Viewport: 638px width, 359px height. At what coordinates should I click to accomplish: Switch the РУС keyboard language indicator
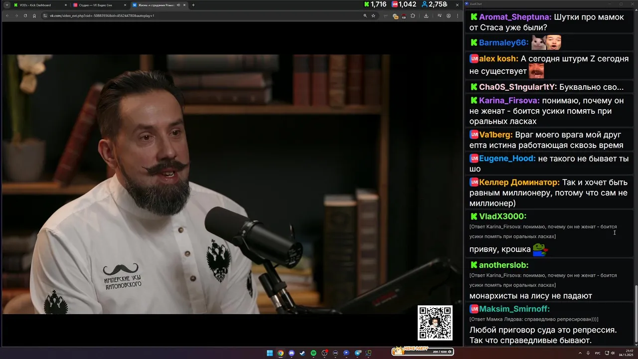pyautogui.click(x=598, y=353)
